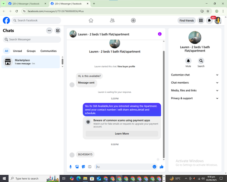The width and height of the screenshot is (227, 182).
Task: Send a thumbs-up like
Action: [162, 167]
